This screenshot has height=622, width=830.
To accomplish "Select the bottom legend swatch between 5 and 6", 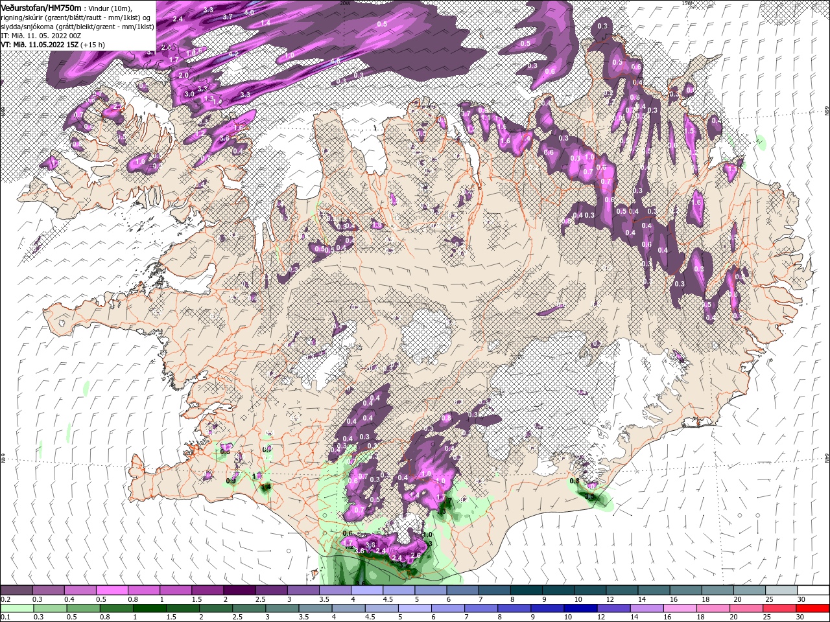I will [414, 608].
